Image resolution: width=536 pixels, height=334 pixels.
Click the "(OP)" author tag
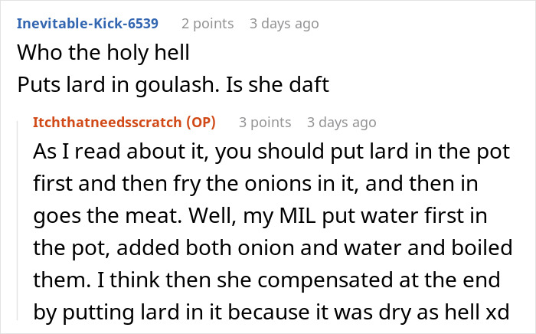tap(200, 123)
